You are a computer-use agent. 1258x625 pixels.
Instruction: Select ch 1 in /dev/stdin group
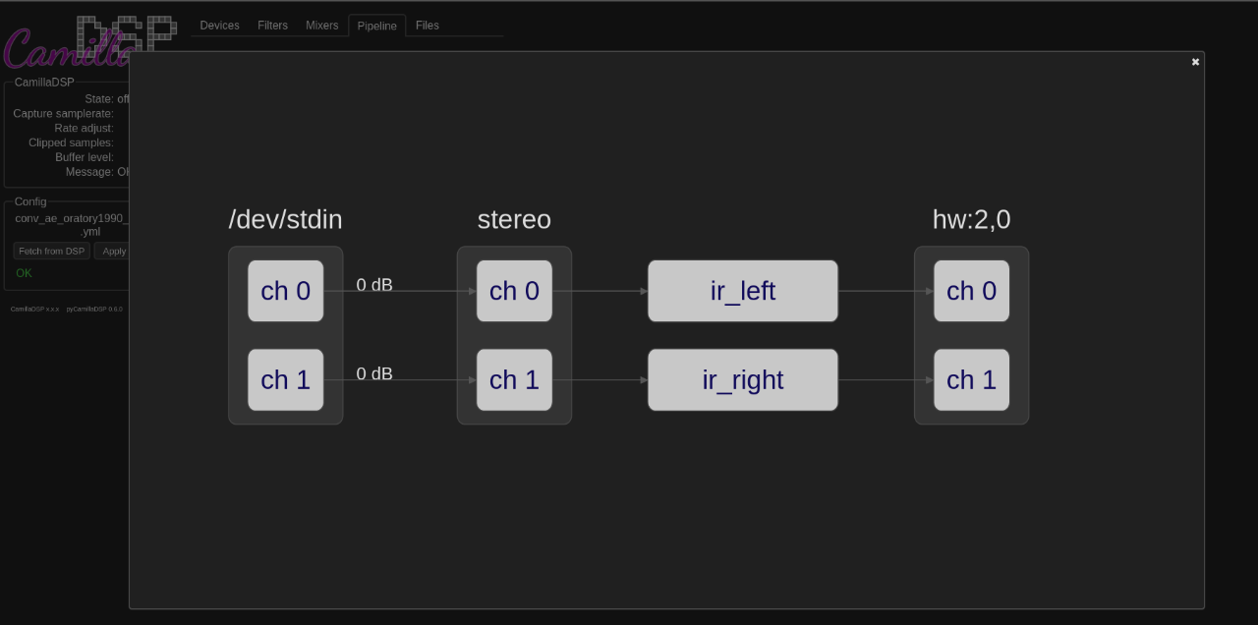(x=285, y=379)
